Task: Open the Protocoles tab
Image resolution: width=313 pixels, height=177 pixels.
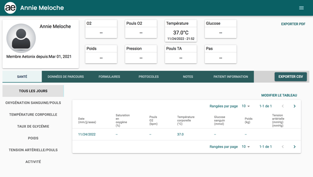Action: pyautogui.click(x=149, y=77)
